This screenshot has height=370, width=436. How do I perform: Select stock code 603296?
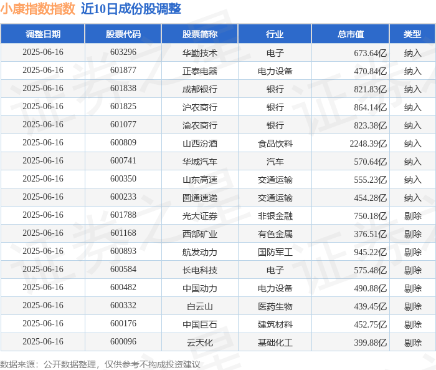click(123, 52)
